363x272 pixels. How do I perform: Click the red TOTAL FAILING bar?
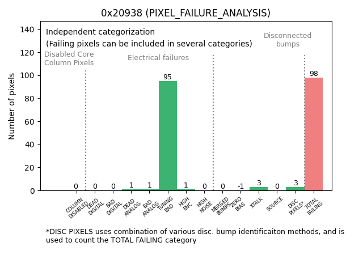(314, 134)
